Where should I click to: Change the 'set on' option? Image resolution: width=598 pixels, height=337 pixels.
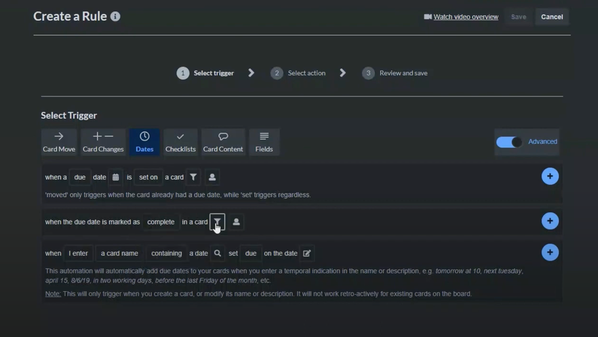[148, 177]
